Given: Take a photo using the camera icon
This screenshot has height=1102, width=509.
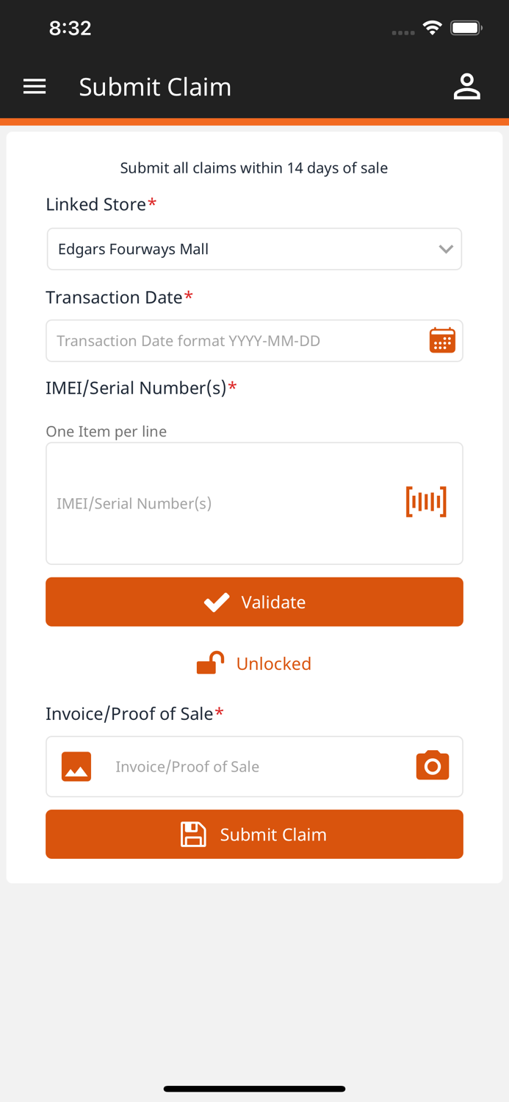Looking at the screenshot, I should [432, 765].
